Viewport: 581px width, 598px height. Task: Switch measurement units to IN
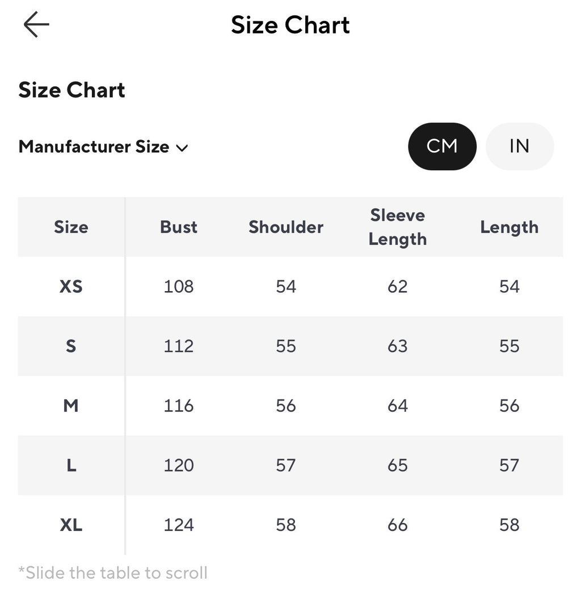pyautogui.click(x=519, y=146)
